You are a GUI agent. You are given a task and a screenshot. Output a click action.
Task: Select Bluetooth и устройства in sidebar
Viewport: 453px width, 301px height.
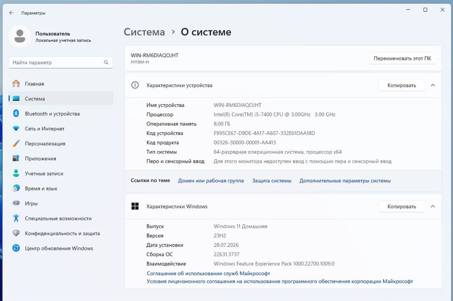click(61, 114)
